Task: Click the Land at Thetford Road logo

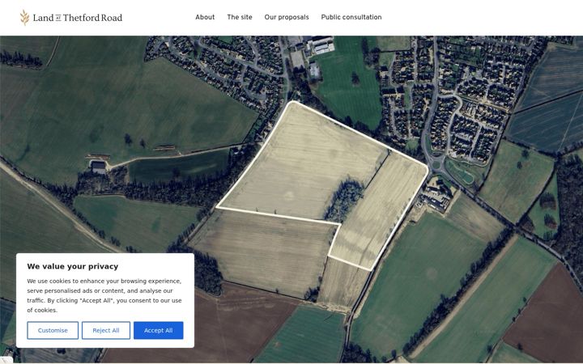Action: click(x=71, y=18)
